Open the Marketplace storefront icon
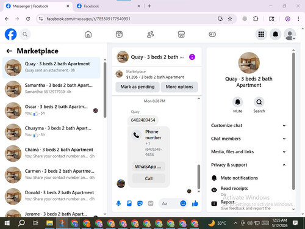The image size is (305, 229). pos(181,34)
